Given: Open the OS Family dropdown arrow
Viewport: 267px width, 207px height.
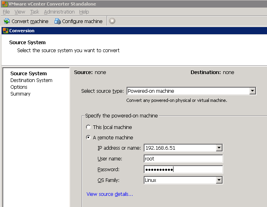Looking at the screenshot, I should pyautogui.click(x=219, y=180).
